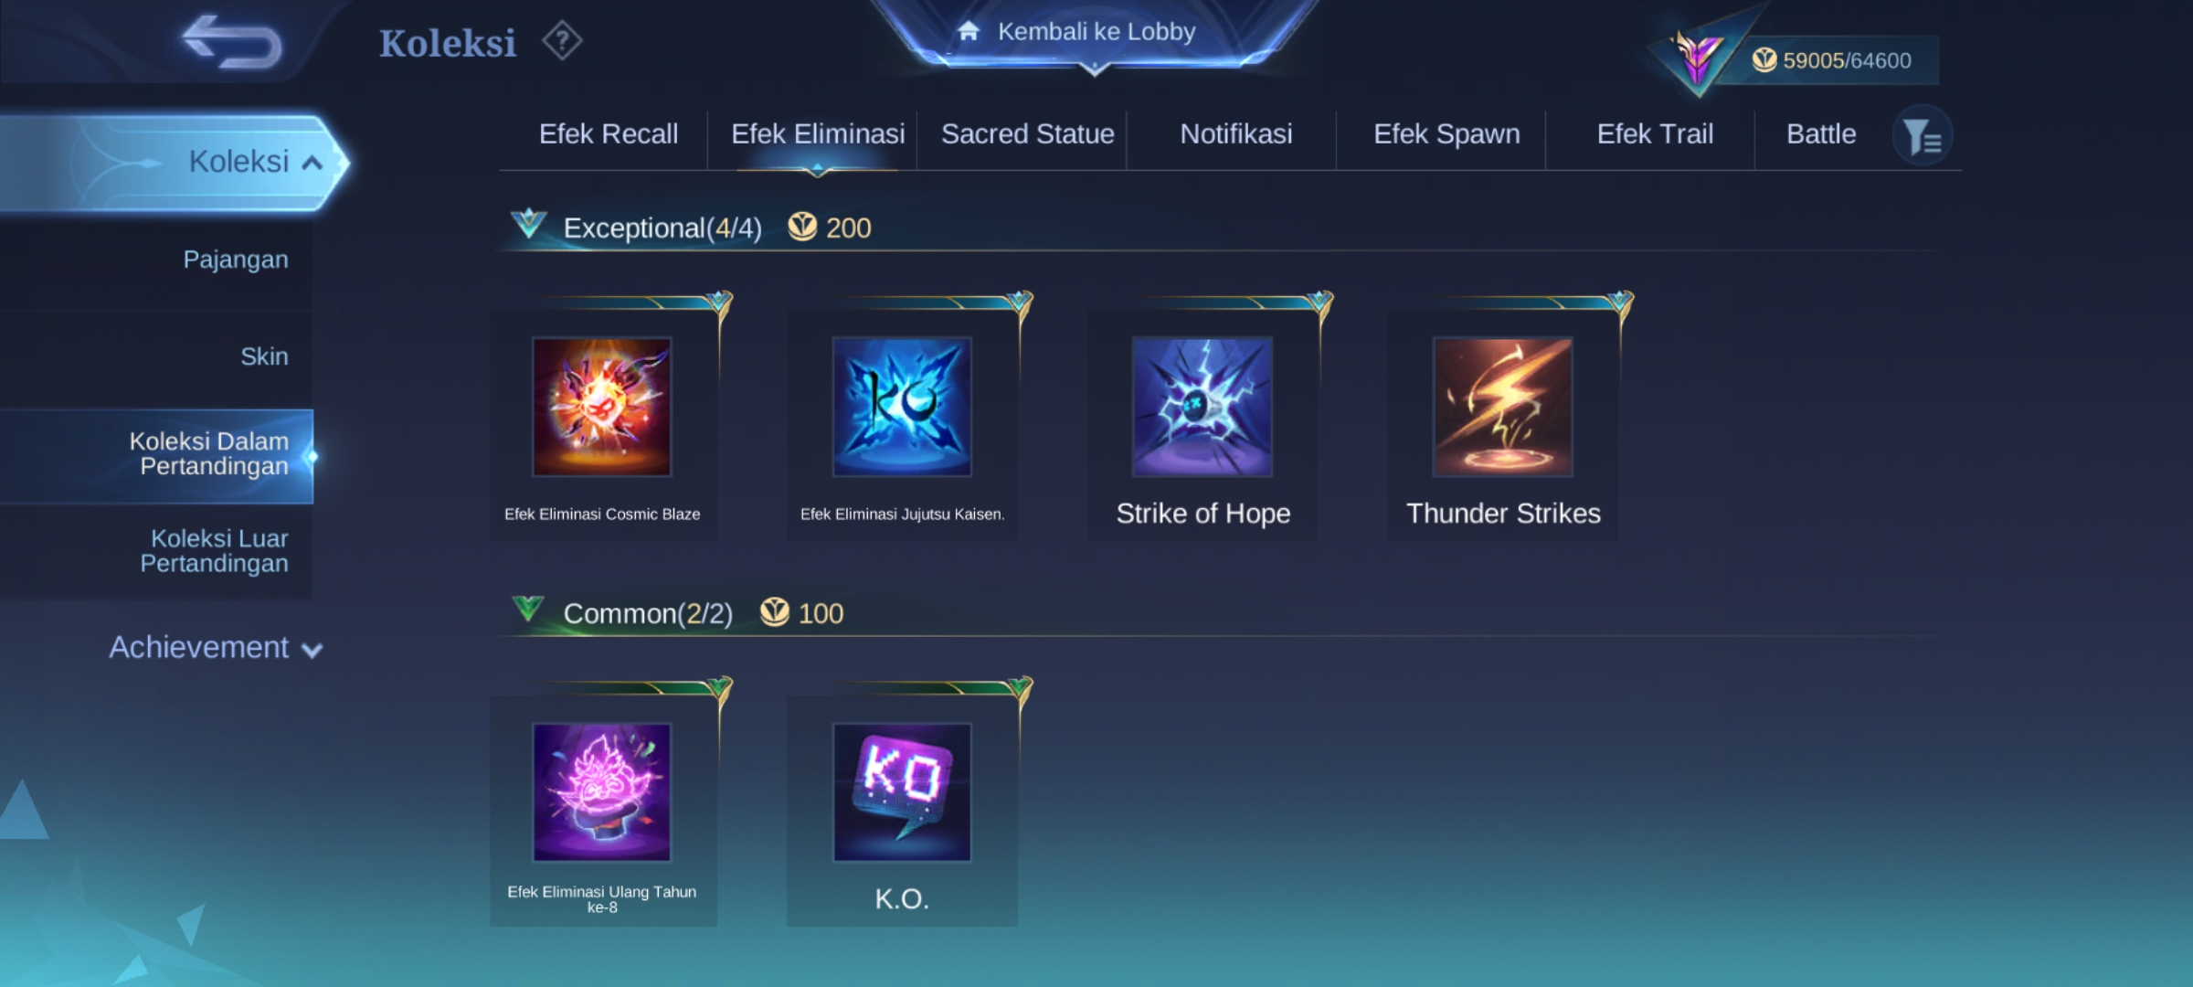Image resolution: width=2193 pixels, height=987 pixels.
Task: Select Jujutsu Kaisen elimination effect icon
Action: [902, 407]
